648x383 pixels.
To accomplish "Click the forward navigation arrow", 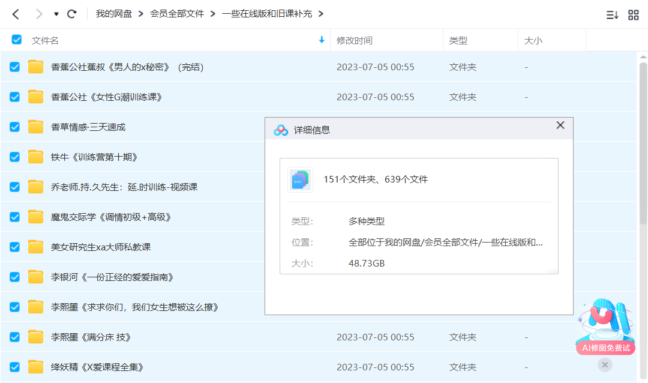I will (x=39, y=14).
